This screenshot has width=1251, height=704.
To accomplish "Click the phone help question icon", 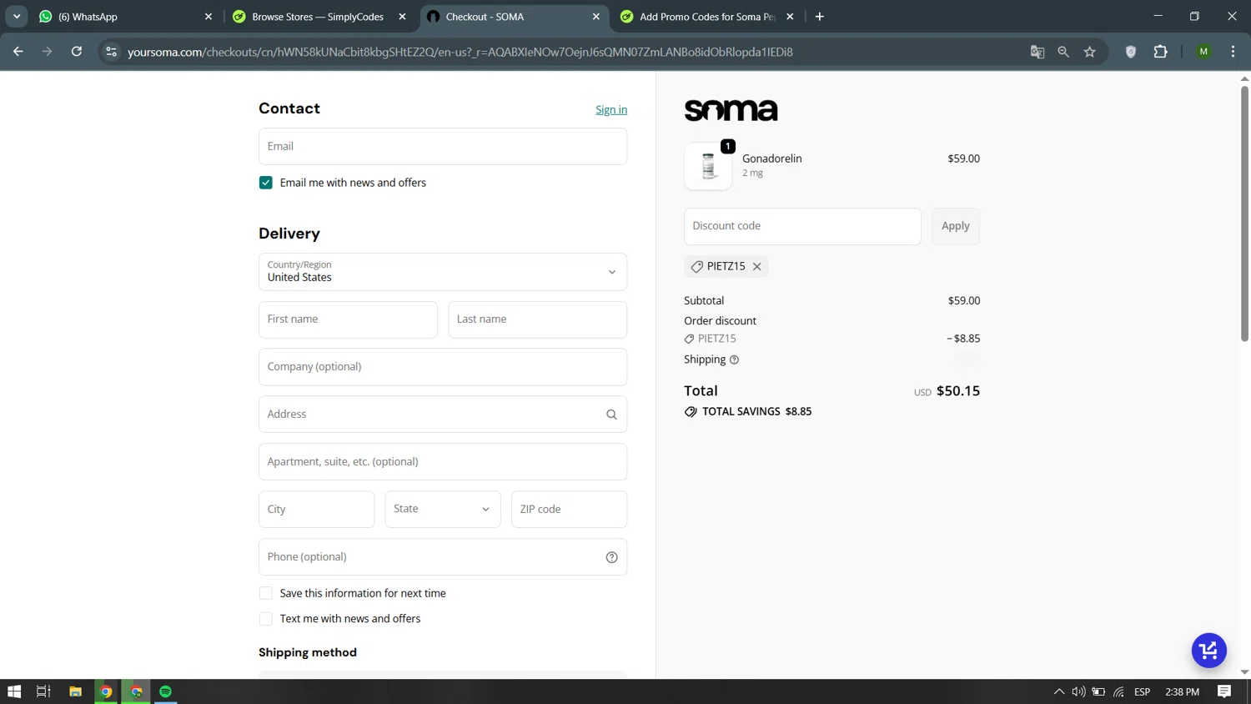I will coord(611,557).
